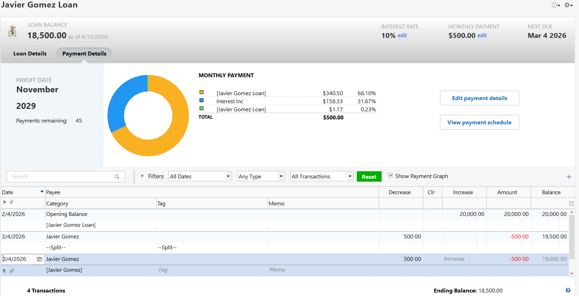Click the $1.17 legend amount

click(x=336, y=110)
